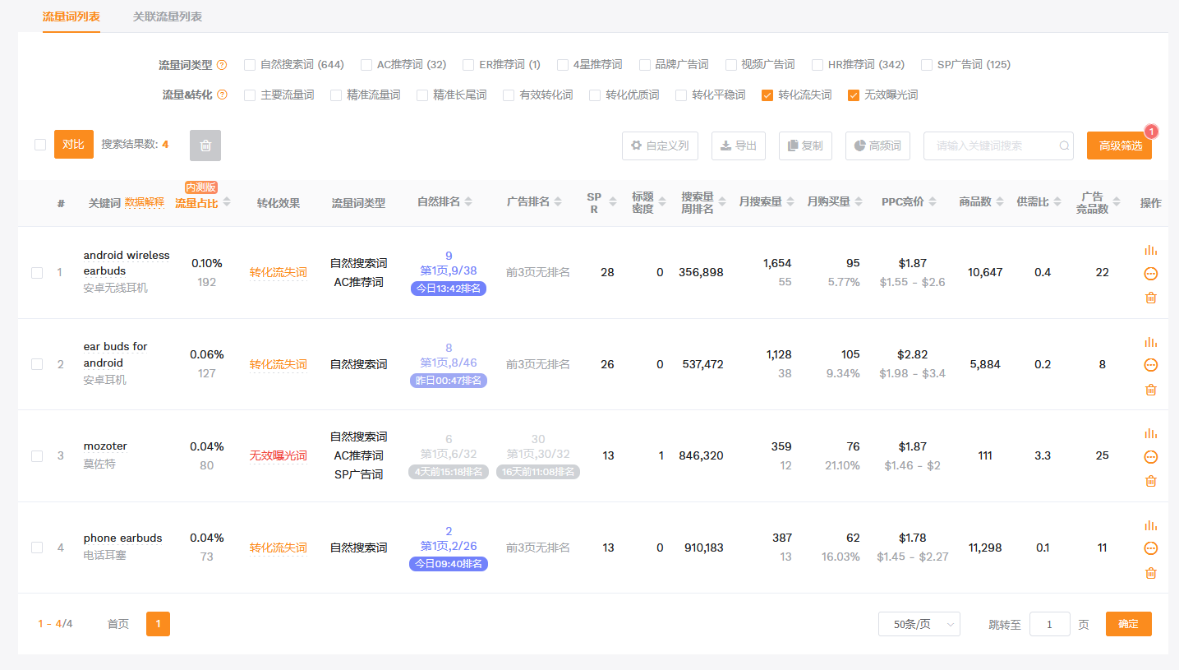
Task: Enable the 自然搜索词 (644) checkbox
Action: point(250,65)
